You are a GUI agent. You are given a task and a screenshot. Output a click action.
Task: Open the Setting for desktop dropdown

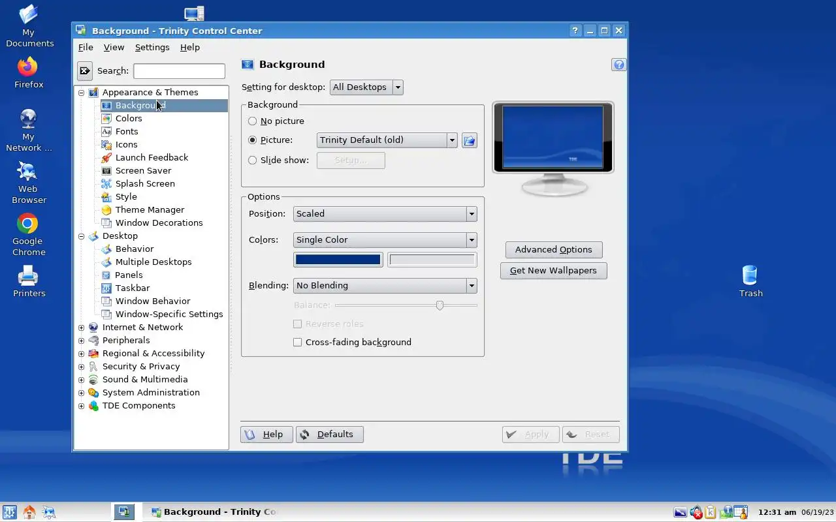(x=366, y=87)
